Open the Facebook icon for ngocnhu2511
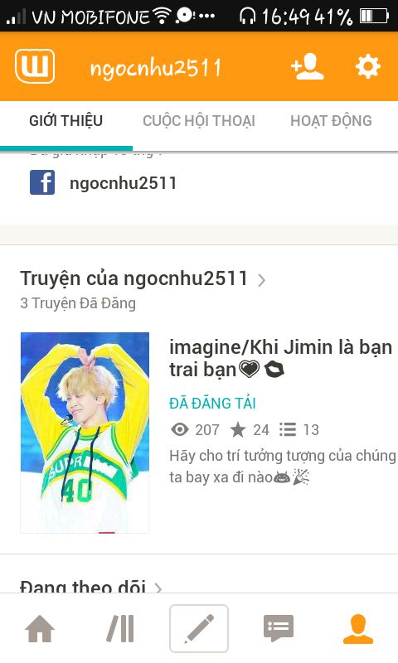 (x=42, y=182)
